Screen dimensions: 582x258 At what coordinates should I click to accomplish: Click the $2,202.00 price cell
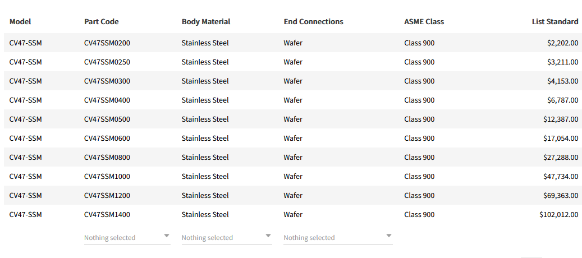[562, 43]
